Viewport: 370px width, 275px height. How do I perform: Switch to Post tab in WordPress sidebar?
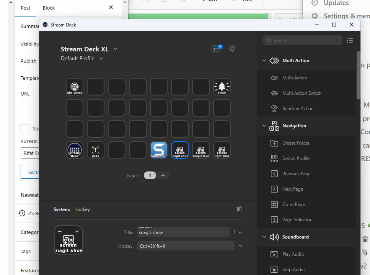26,8
